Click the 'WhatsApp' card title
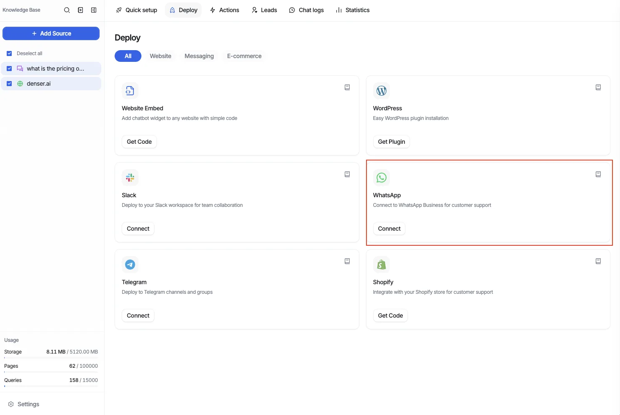This screenshot has height=415, width=620. click(x=387, y=195)
